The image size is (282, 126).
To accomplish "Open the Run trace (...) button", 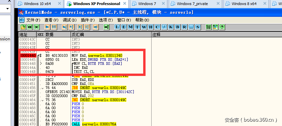I will 191,27.
